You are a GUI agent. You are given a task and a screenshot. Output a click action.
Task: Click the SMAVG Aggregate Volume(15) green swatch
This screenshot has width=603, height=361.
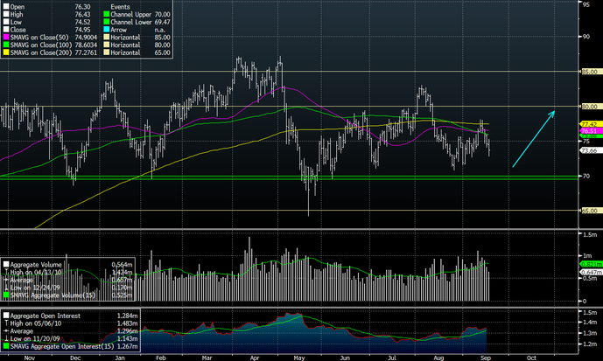pyautogui.click(x=6, y=295)
